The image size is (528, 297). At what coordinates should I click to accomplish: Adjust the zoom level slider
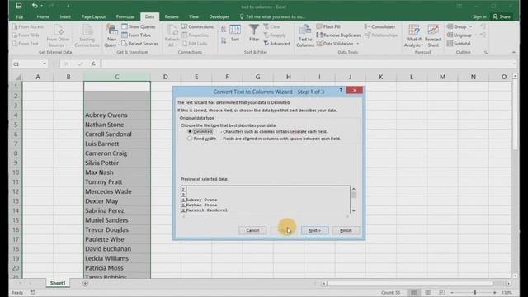point(474,293)
